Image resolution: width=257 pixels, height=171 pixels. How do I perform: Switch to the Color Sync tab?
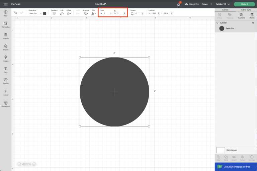coord(246,10)
